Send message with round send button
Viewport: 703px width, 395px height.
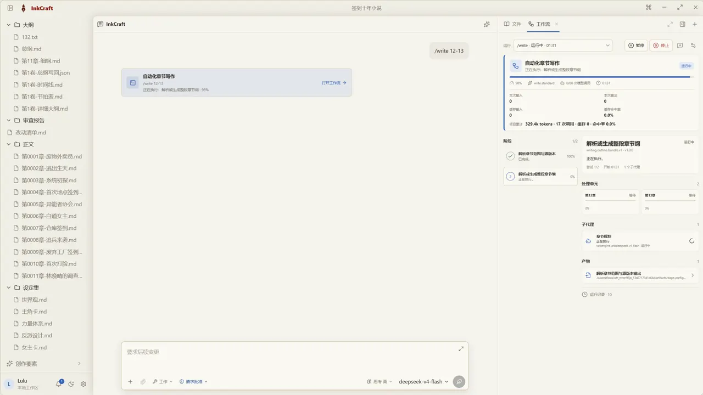459,382
